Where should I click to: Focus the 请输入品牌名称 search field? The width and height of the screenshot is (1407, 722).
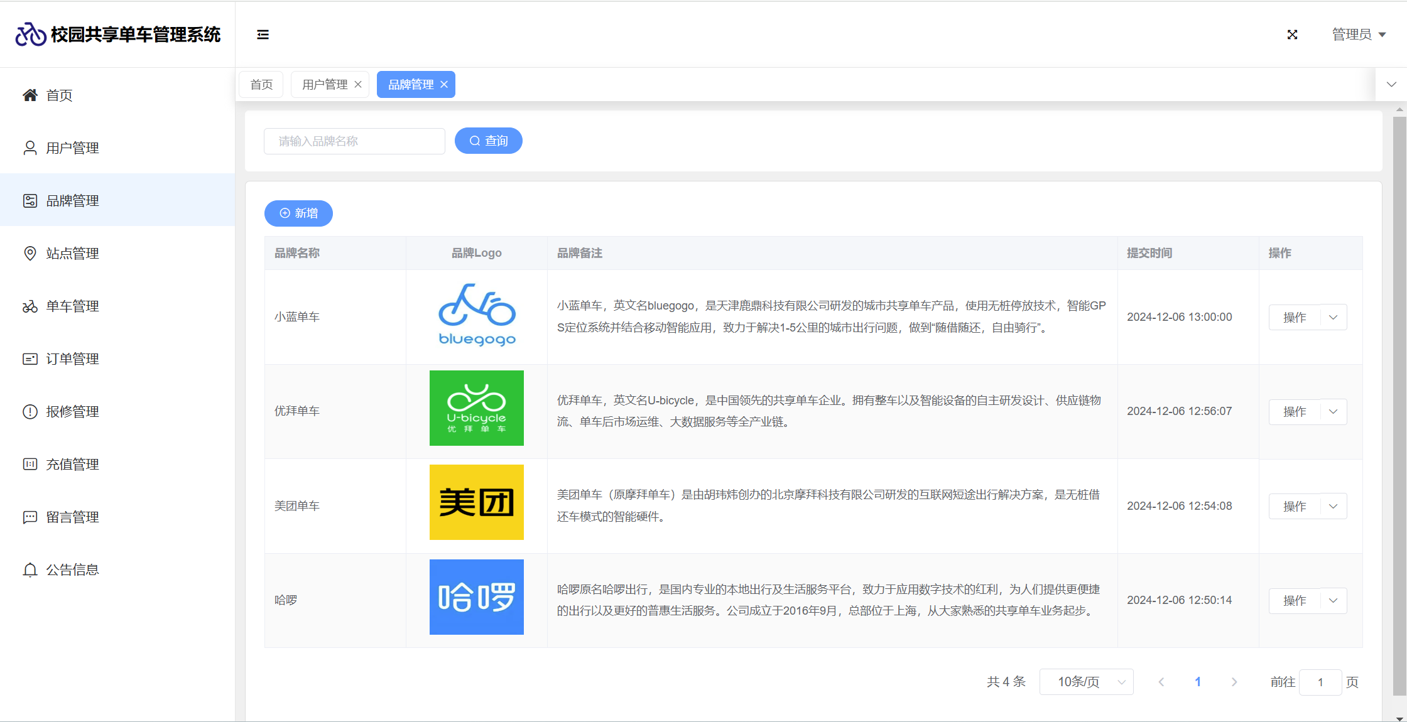point(354,141)
